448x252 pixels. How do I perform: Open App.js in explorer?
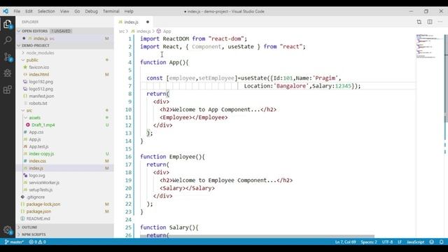(x=35, y=139)
